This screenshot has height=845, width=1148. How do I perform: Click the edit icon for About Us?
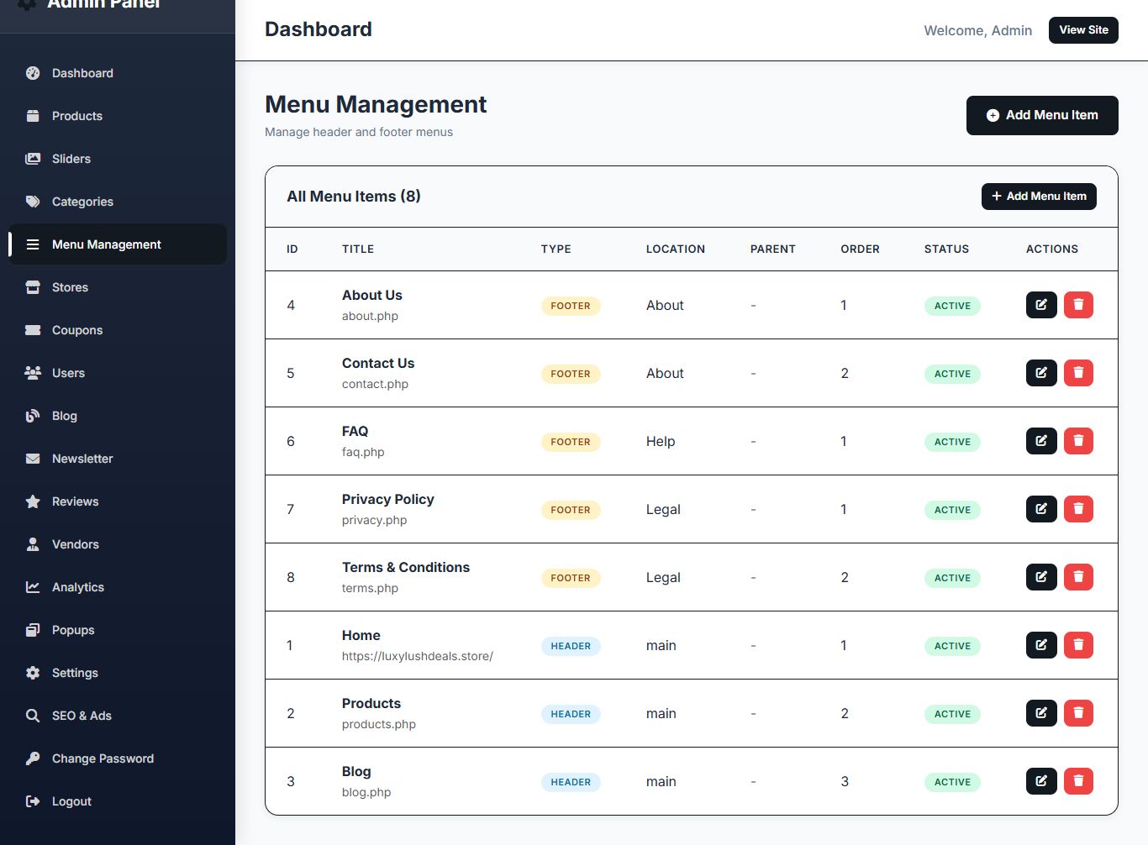click(1041, 305)
